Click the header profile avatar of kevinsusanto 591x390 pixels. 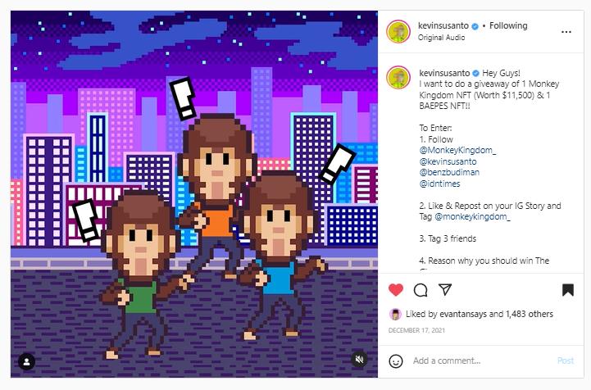click(398, 32)
